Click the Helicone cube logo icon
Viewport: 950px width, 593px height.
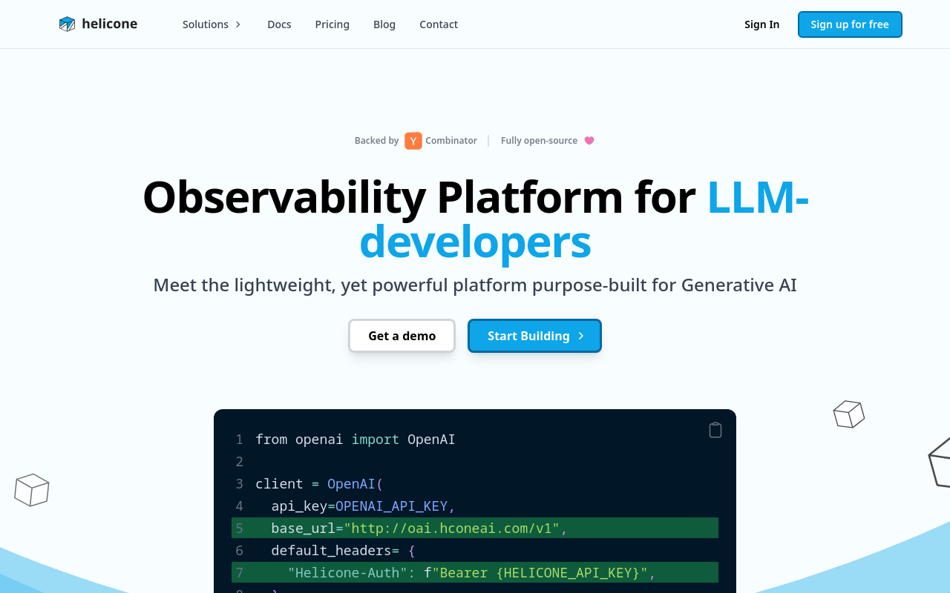(68, 24)
